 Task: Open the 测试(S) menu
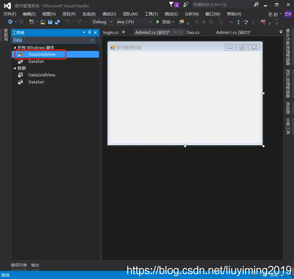[171, 14]
